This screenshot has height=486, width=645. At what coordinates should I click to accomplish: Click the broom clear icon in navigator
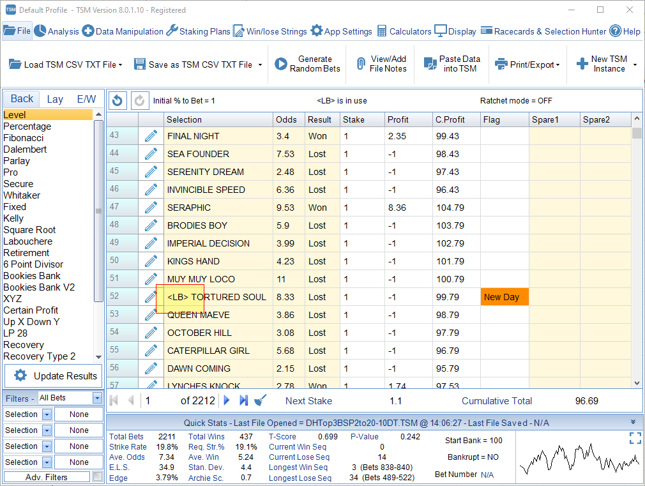point(261,400)
